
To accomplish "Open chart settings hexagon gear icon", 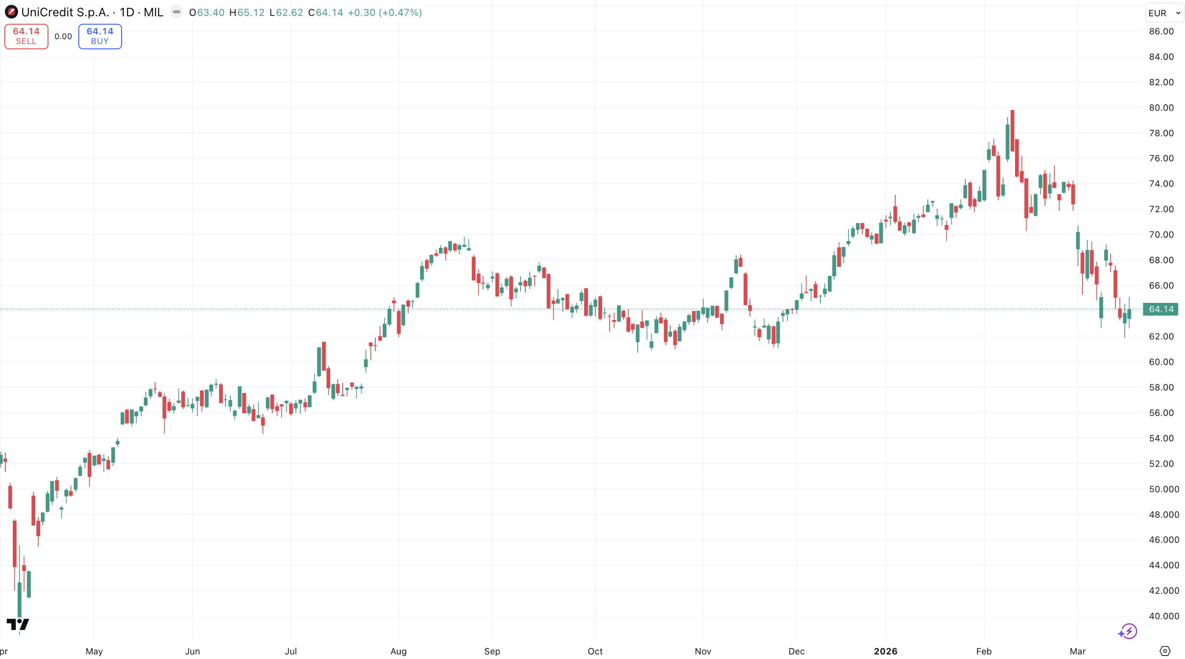I will 1165,651.
